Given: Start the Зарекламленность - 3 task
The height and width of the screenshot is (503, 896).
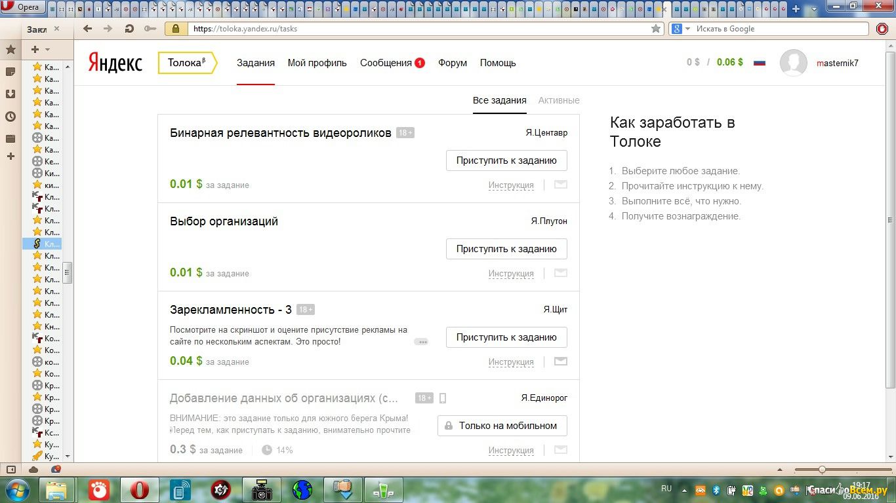Looking at the screenshot, I should [506, 337].
